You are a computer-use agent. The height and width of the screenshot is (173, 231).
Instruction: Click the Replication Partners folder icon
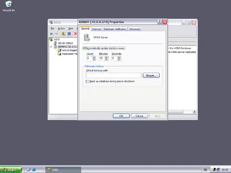(59, 54)
